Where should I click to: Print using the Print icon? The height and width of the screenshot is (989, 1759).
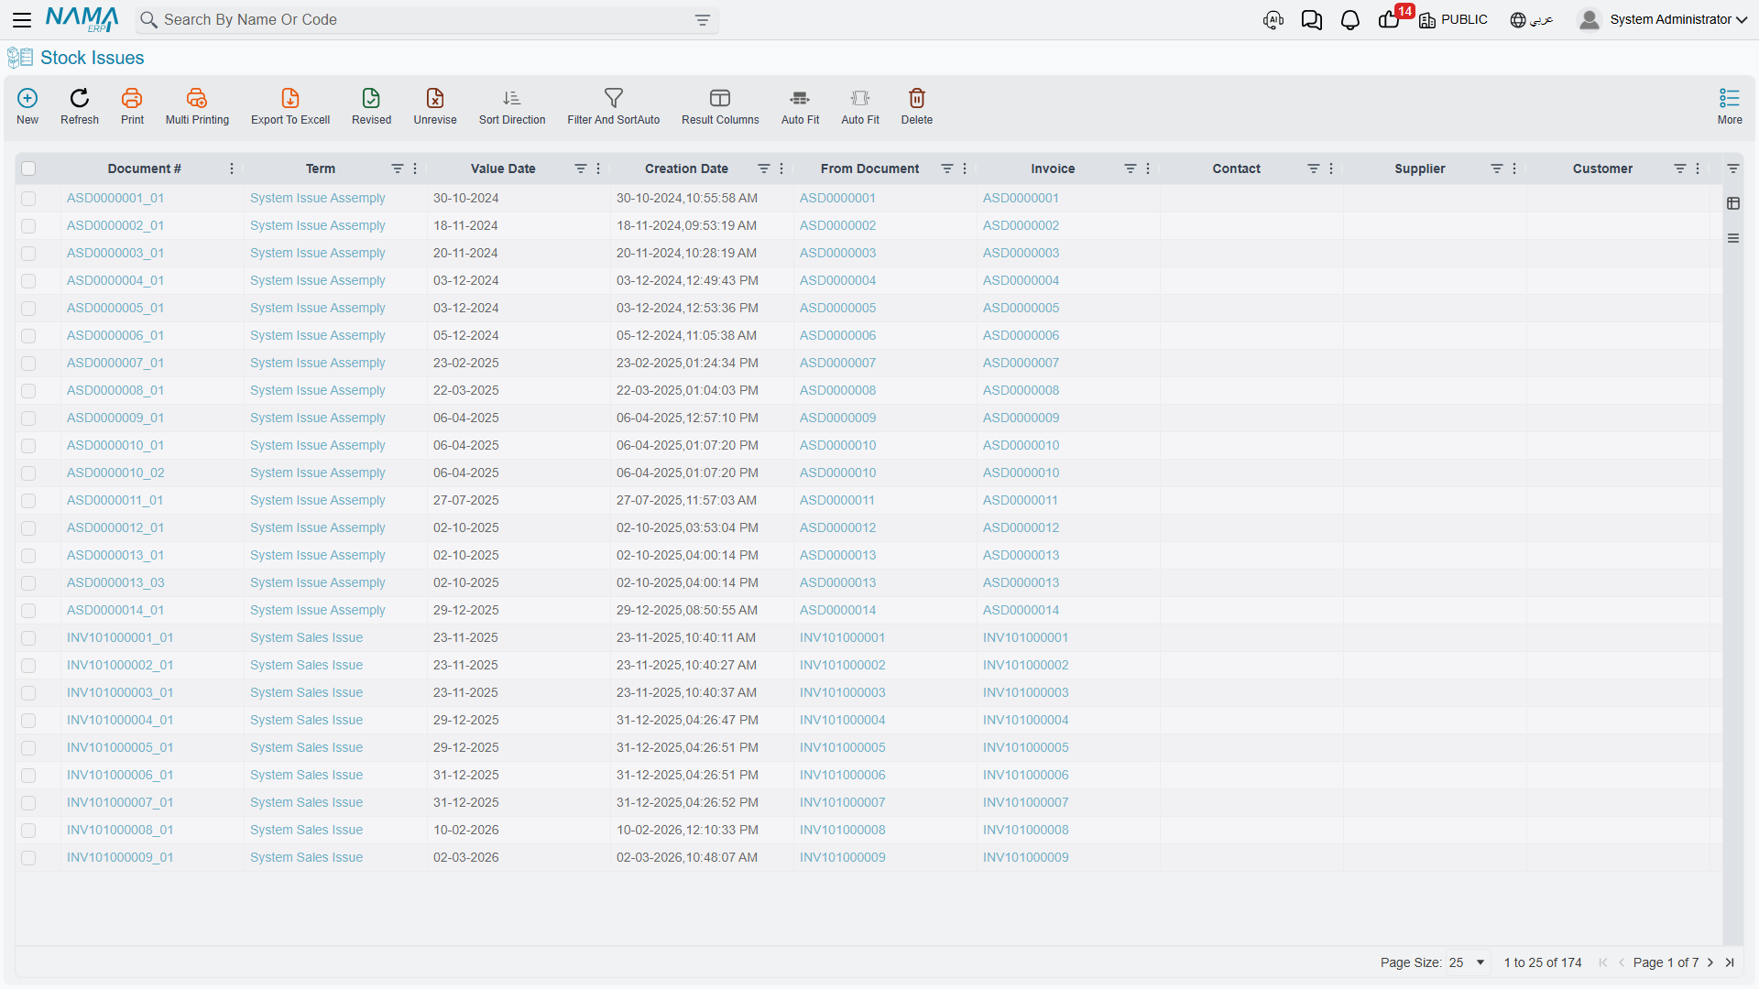tap(132, 98)
